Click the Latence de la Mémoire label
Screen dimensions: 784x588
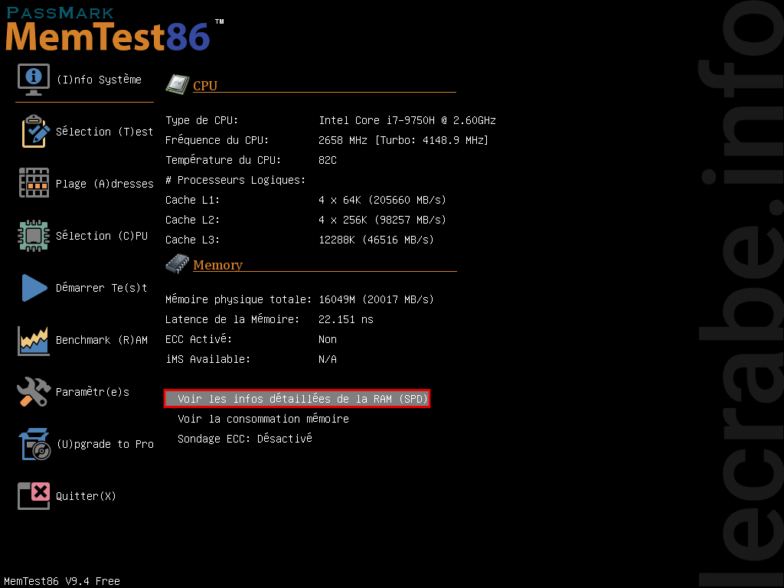coord(233,319)
